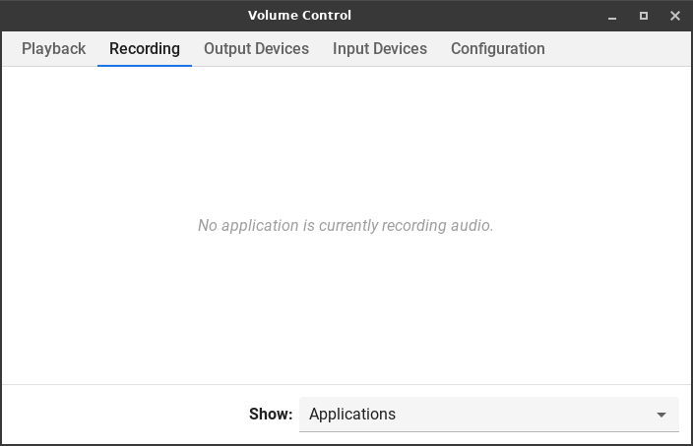Click the 'Show:' label
This screenshot has height=446, width=693.
coord(271,415)
